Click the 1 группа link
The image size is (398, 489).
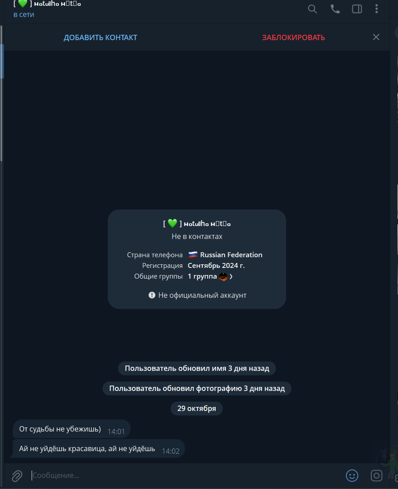pos(202,276)
